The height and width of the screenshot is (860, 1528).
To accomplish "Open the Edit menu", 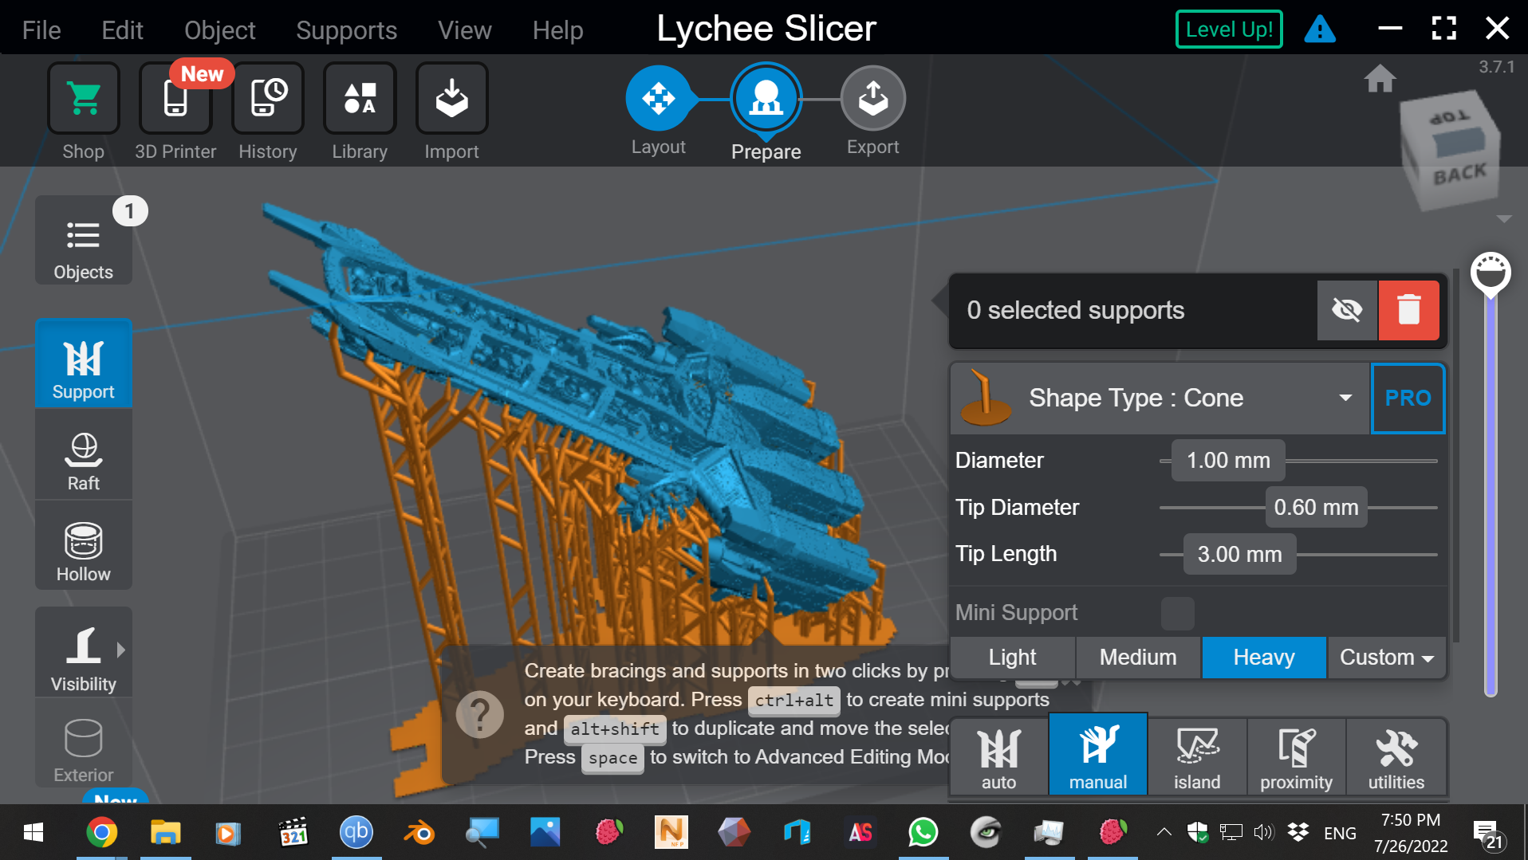I will pyautogui.click(x=122, y=30).
